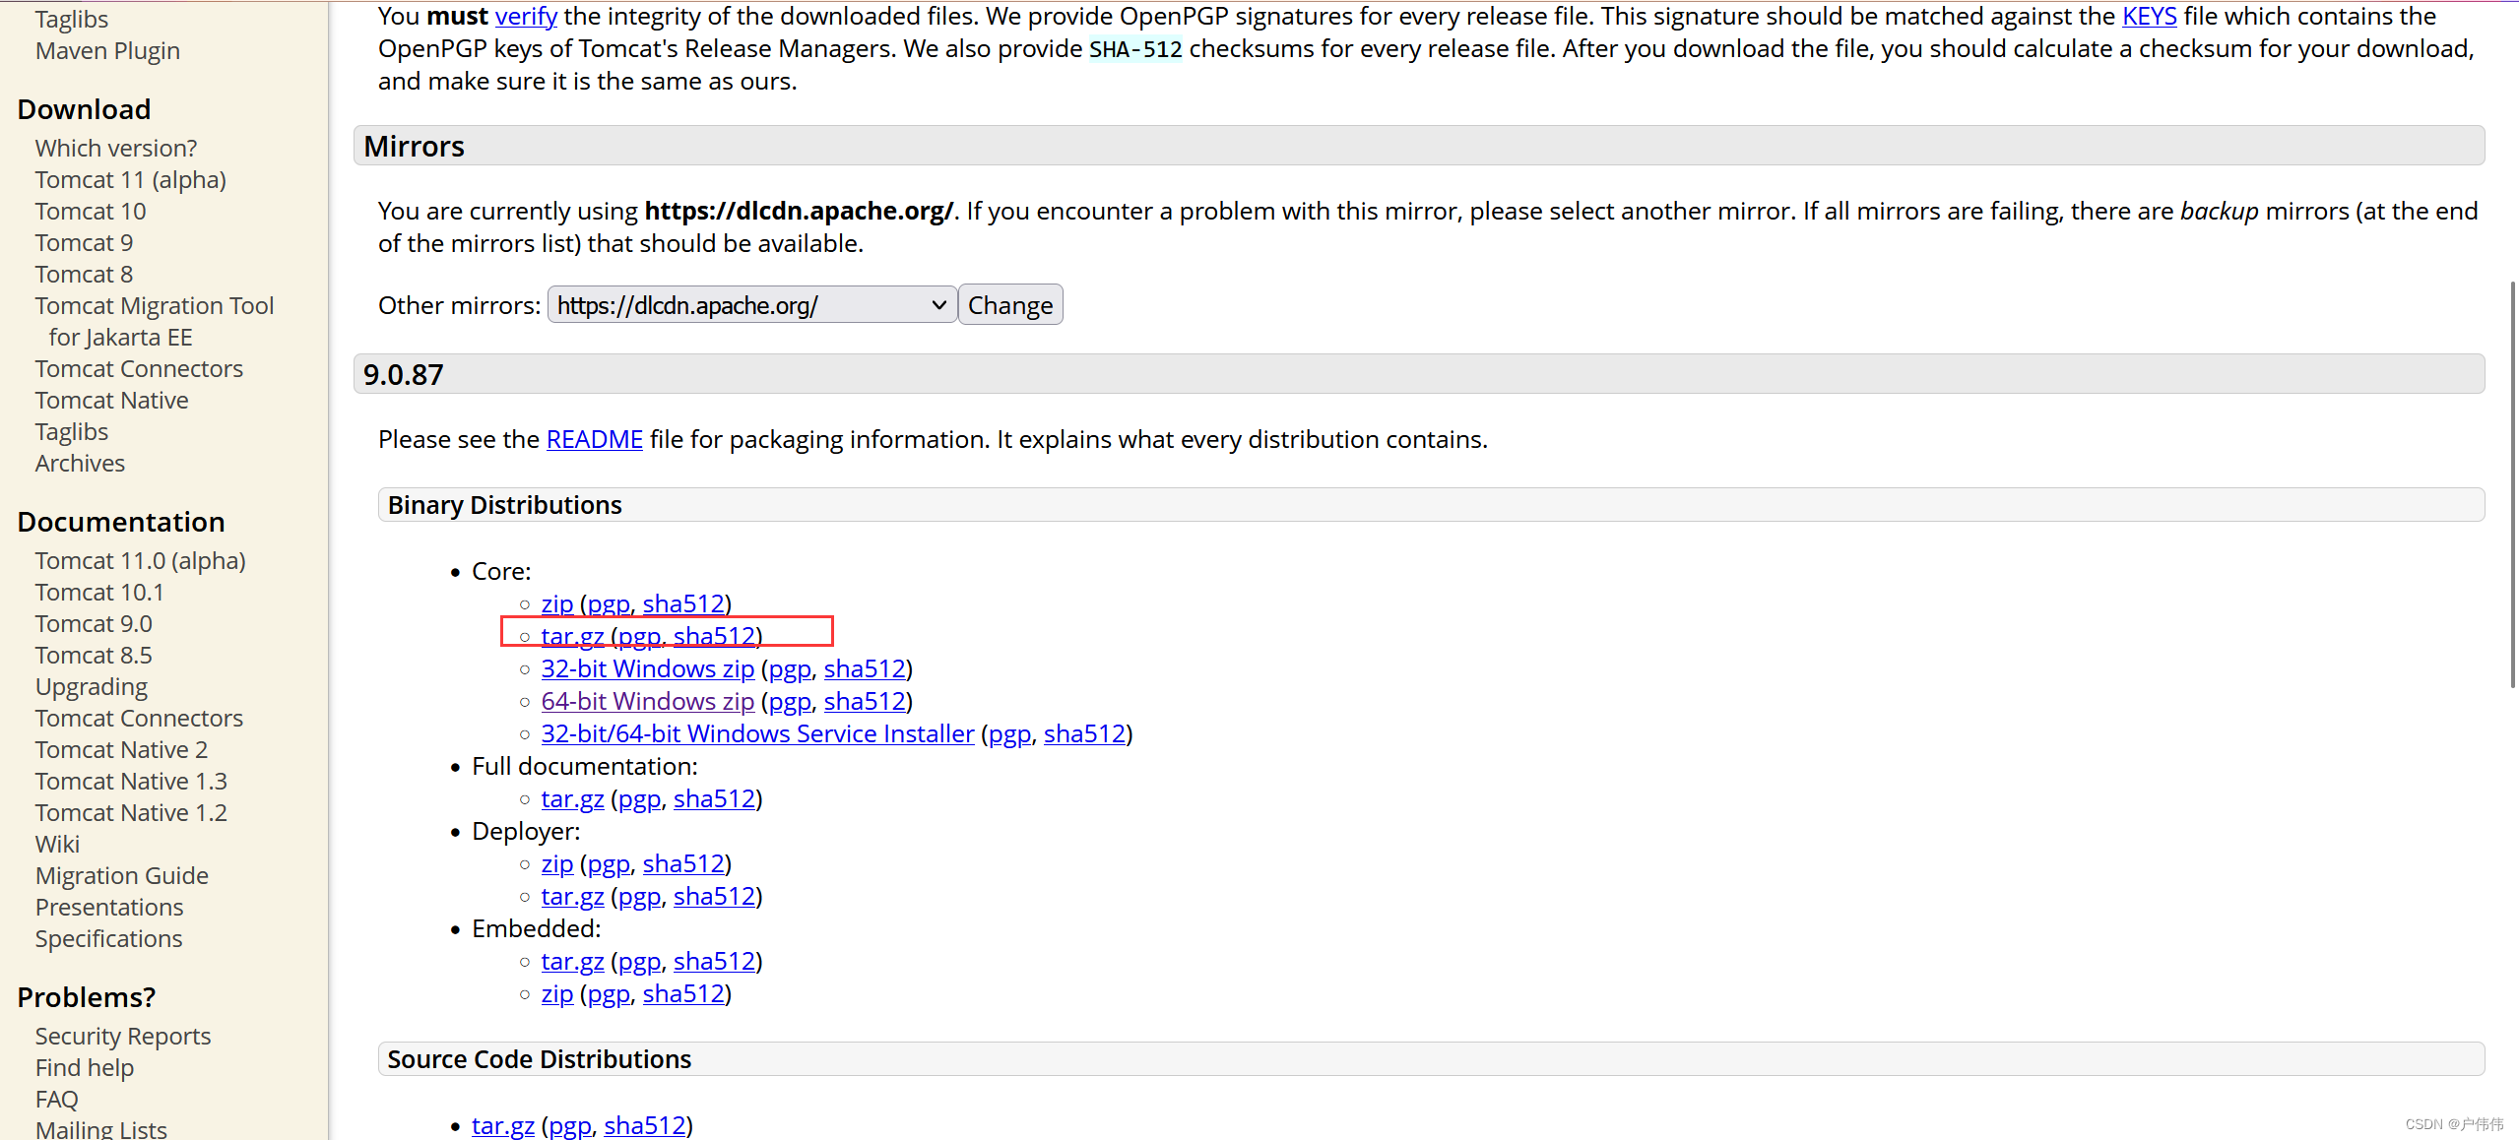Screen dimensions: 2519x1140
Task: Open Taglibs link above Archives
Action: pos(72,431)
